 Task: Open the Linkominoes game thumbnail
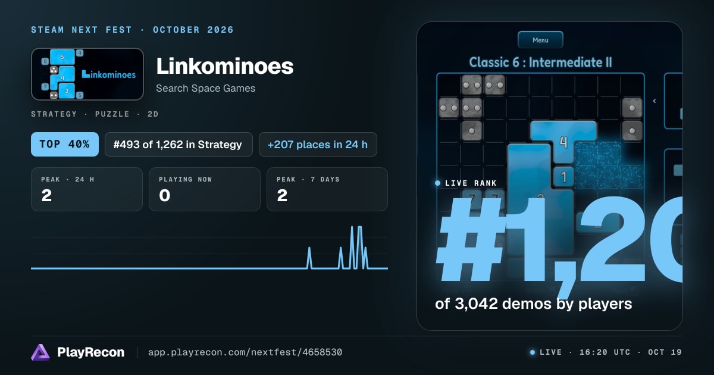click(x=87, y=74)
